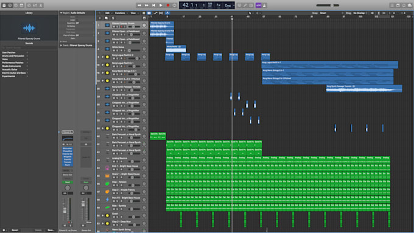Select the White Noise region in timeline
Screen dimensions: 414x233
[x=176, y=49]
